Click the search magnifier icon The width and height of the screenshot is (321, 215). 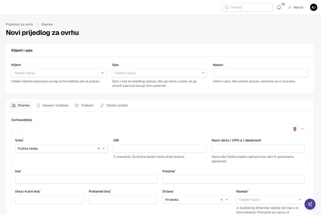click(227, 7)
